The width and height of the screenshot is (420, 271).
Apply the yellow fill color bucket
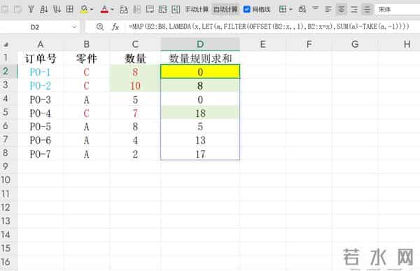click(84, 10)
